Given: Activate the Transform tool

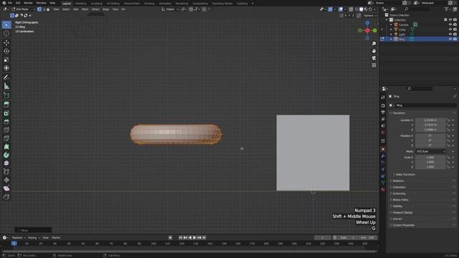Looking at the screenshot, I should coord(6,68).
